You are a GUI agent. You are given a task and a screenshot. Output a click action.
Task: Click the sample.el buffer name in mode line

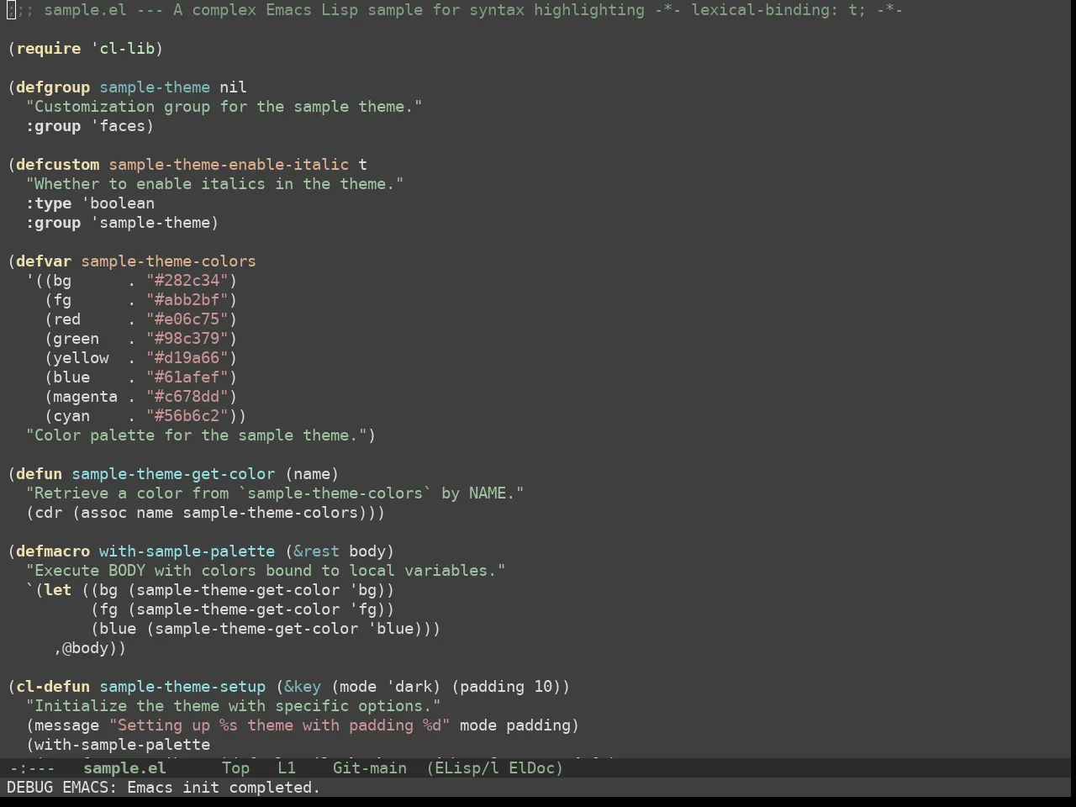(124, 767)
